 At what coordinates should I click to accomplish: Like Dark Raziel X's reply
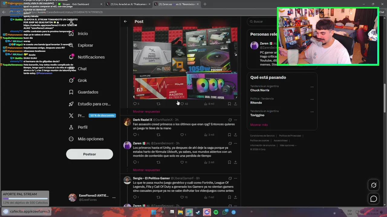point(183,135)
